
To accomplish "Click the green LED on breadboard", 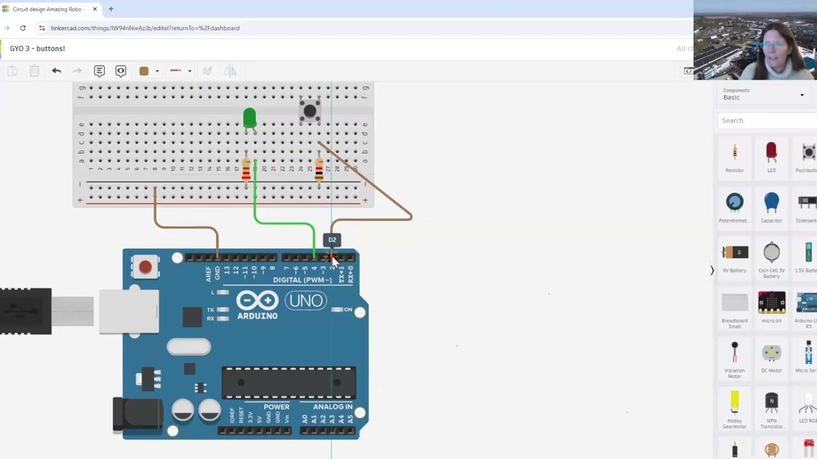I will (x=250, y=119).
